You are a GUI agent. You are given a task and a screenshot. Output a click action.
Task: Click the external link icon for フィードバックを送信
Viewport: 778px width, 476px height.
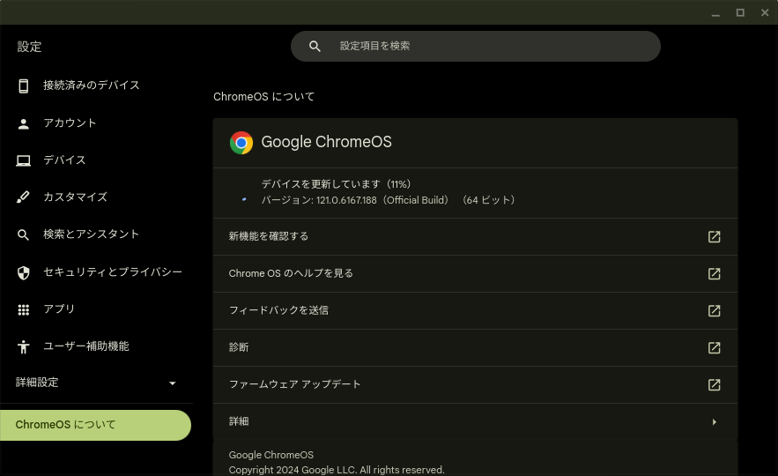[x=714, y=310]
